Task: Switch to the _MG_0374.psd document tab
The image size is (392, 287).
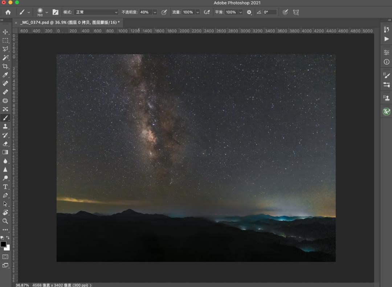Action: click(x=69, y=22)
